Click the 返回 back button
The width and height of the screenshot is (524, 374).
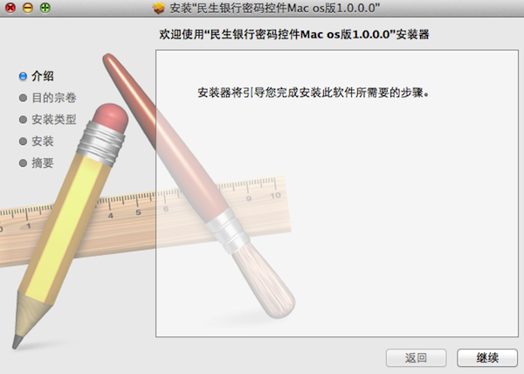click(416, 357)
